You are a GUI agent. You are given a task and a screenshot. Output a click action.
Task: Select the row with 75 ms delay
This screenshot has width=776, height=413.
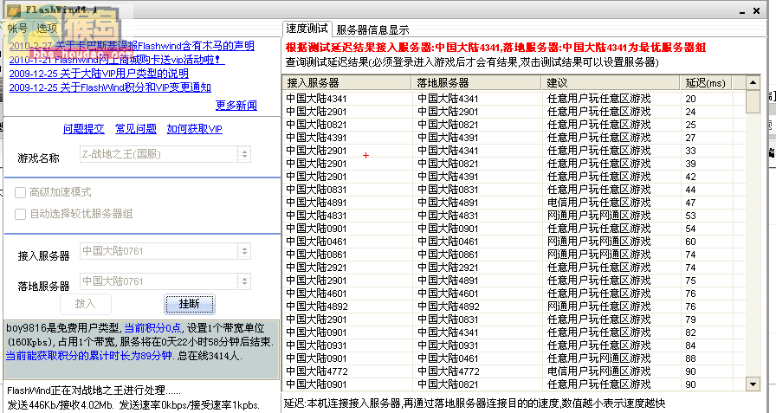click(x=514, y=281)
